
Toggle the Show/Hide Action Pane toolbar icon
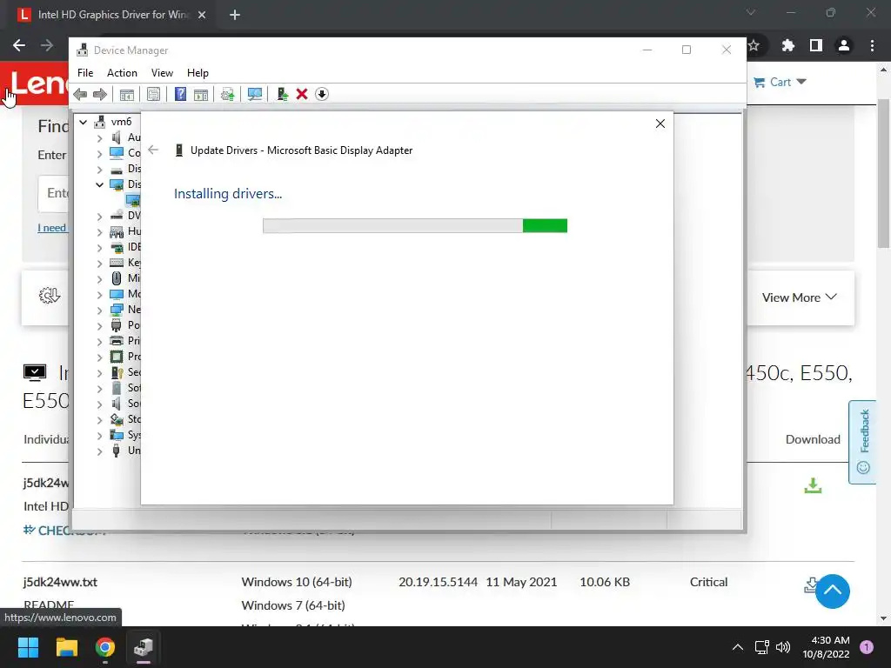[x=201, y=94]
